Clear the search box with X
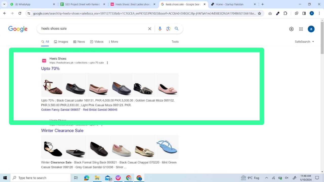 pos(150,29)
